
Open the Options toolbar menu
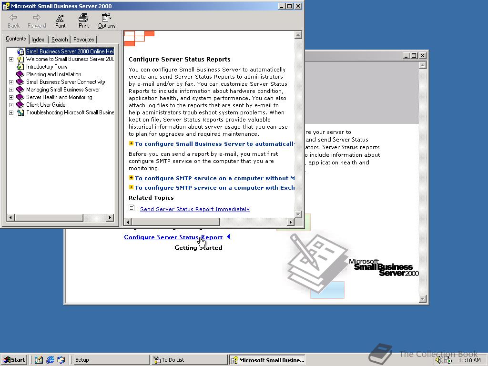(107, 21)
